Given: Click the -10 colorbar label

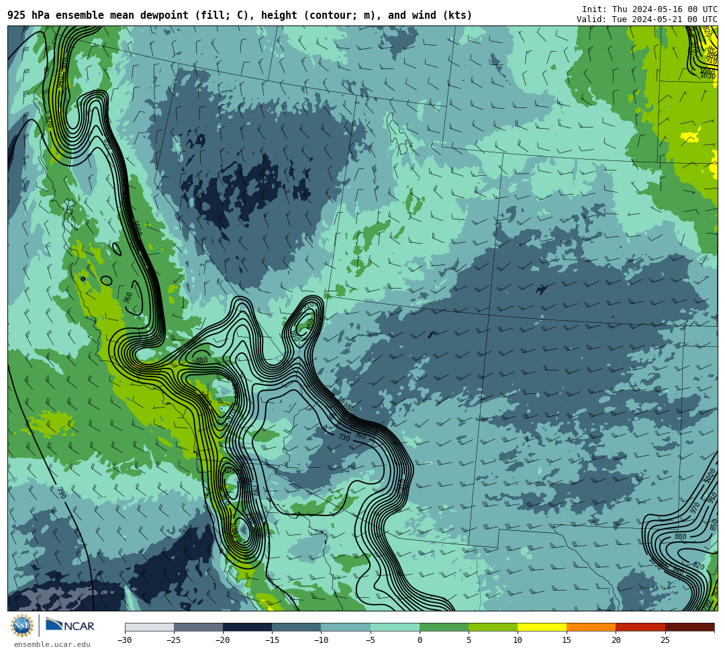Looking at the screenshot, I should [x=321, y=640].
